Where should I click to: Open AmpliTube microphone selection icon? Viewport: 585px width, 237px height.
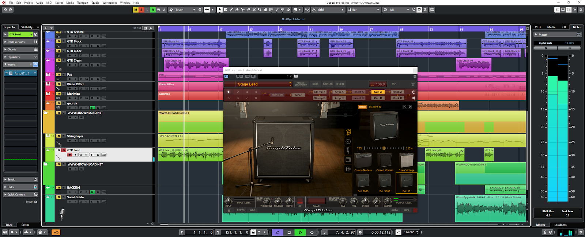point(348,151)
